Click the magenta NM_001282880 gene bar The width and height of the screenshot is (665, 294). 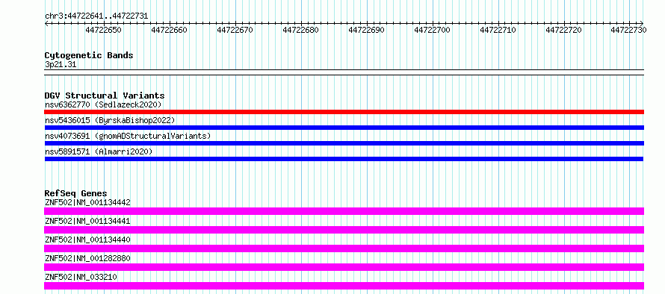tap(344, 267)
